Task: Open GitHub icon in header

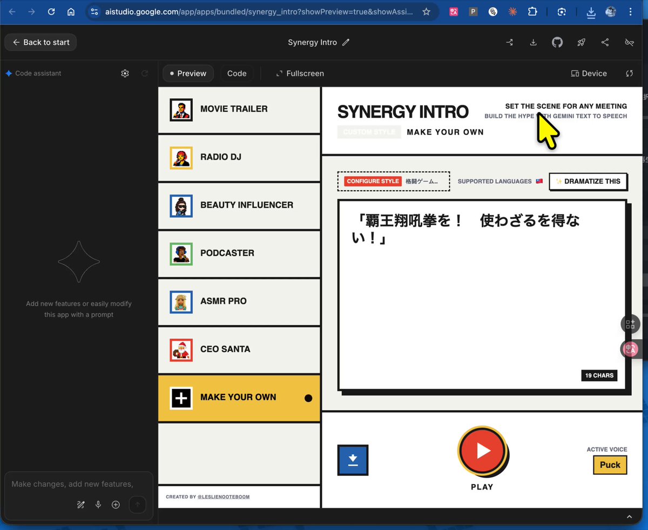Action: (x=557, y=42)
